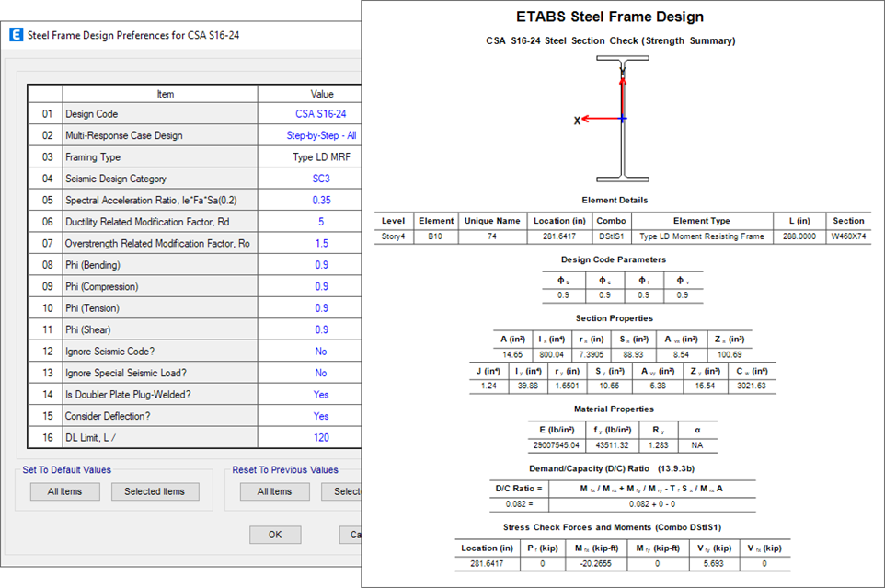This screenshot has width=885, height=588.
Task: Click the ETABS logo icon in the preferences title bar
Action: (17, 35)
